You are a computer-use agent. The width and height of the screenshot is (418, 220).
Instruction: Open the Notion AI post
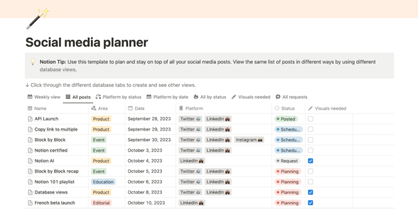(45, 161)
